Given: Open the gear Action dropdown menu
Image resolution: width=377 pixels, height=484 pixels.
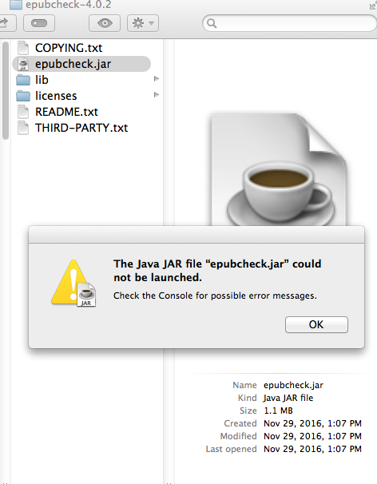Looking at the screenshot, I should pos(143,23).
